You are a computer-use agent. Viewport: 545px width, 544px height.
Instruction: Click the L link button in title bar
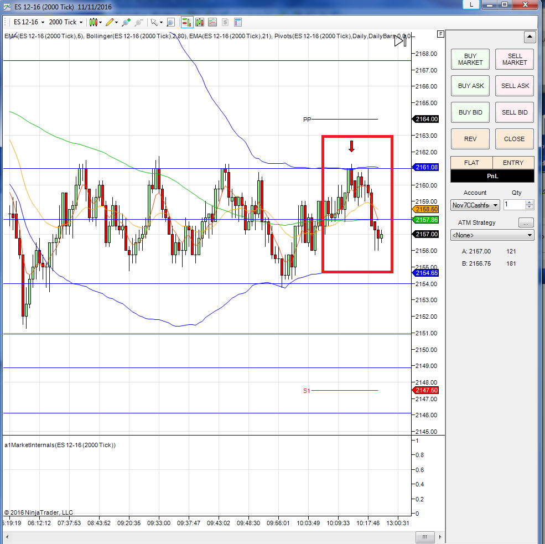[x=471, y=4]
